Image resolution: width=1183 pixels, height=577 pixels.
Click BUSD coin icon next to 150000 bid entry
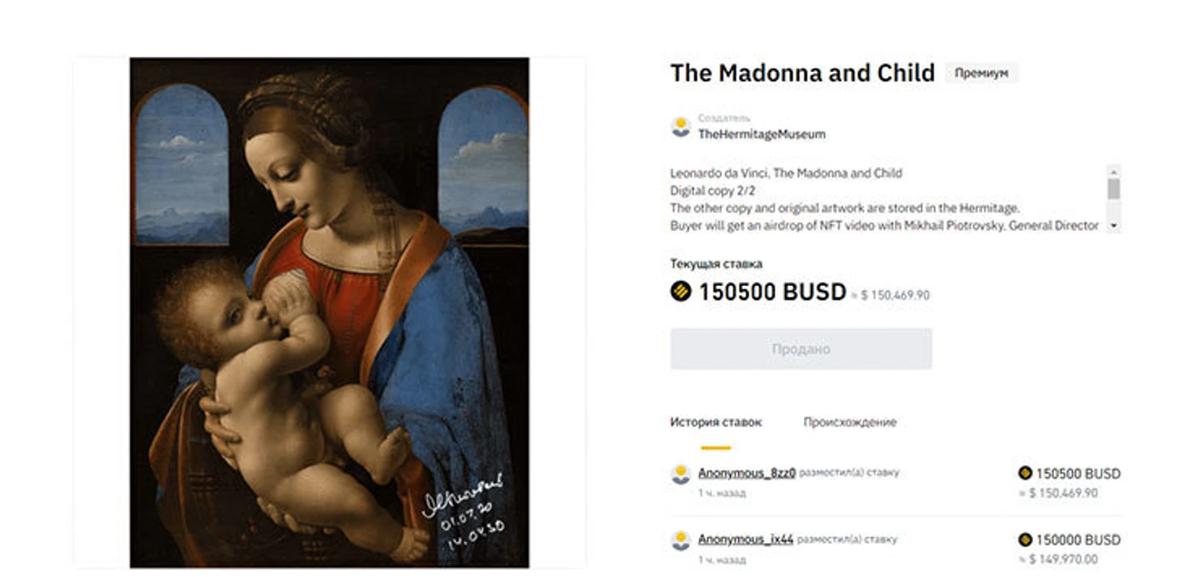coord(1025,540)
